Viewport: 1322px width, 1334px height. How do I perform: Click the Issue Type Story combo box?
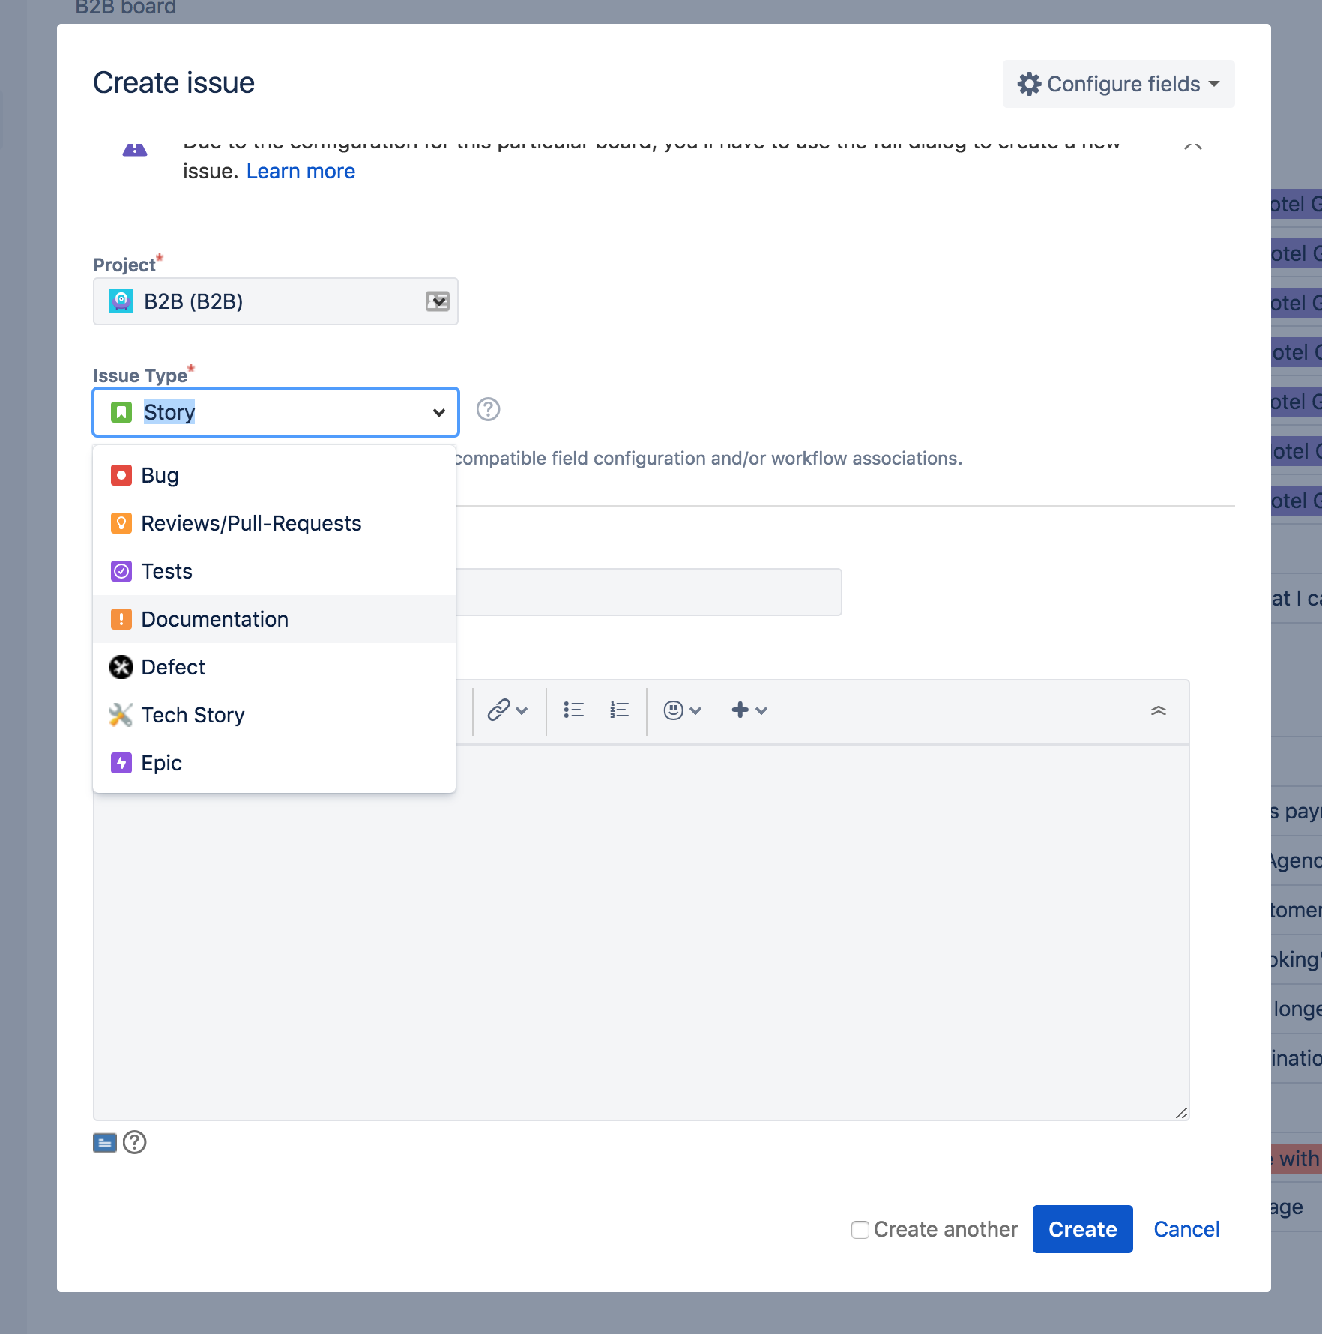click(x=276, y=412)
